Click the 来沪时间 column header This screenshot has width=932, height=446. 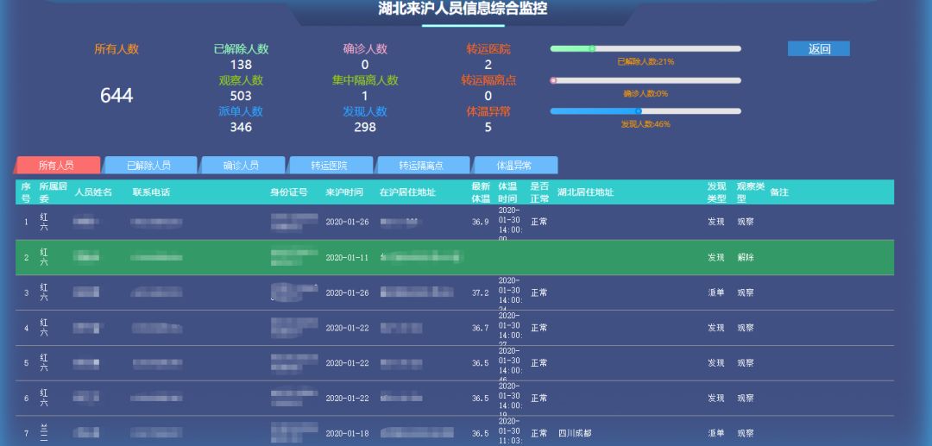pyautogui.click(x=344, y=192)
